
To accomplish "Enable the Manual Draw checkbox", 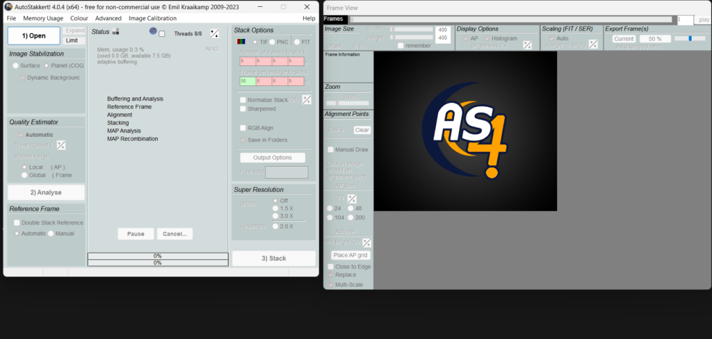I will click(331, 149).
